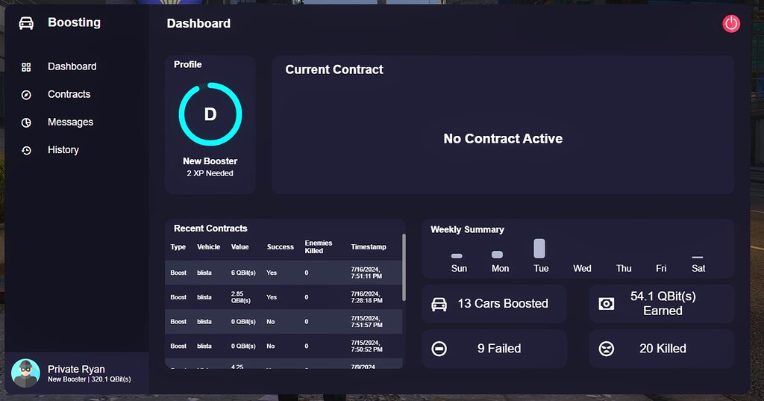Open the Messages menu item
The height and width of the screenshot is (401, 764).
tap(70, 122)
